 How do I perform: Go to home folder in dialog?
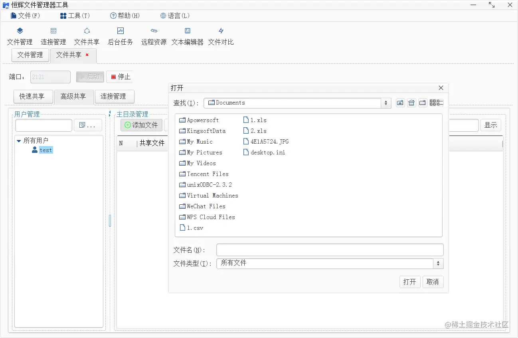pos(411,103)
